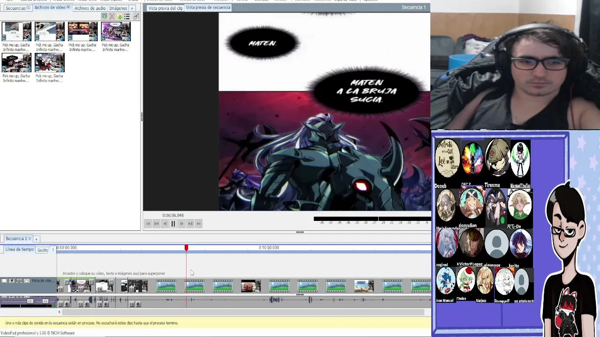The height and width of the screenshot is (337, 600).
Task: Open the Archivos de audio tab
Action: (x=90, y=8)
